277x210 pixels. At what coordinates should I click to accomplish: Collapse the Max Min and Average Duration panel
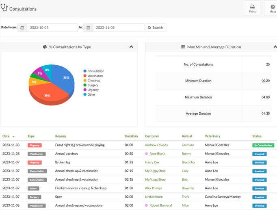click(275, 47)
